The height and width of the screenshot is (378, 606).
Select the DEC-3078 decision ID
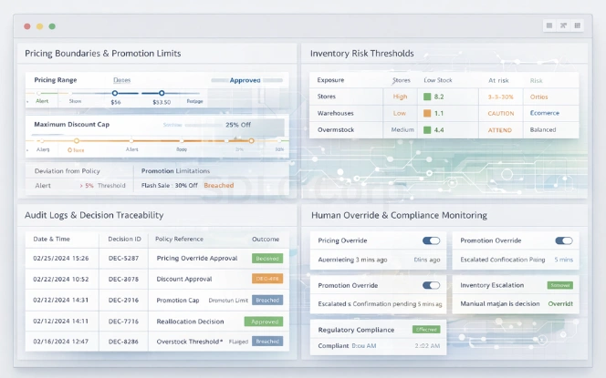tap(123, 279)
